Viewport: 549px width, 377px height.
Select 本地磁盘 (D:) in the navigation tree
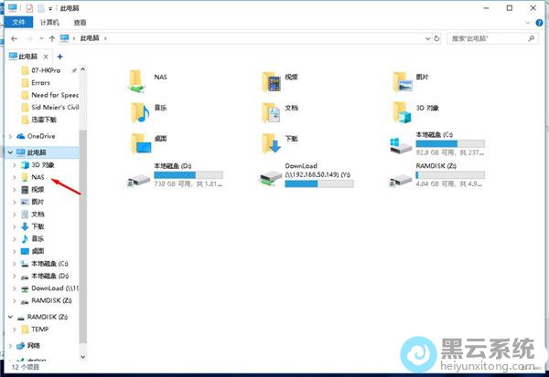pos(45,276)
